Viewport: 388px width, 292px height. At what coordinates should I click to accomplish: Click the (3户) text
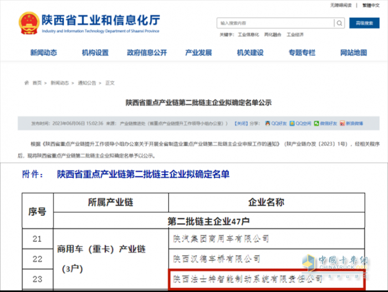(72, 269)
